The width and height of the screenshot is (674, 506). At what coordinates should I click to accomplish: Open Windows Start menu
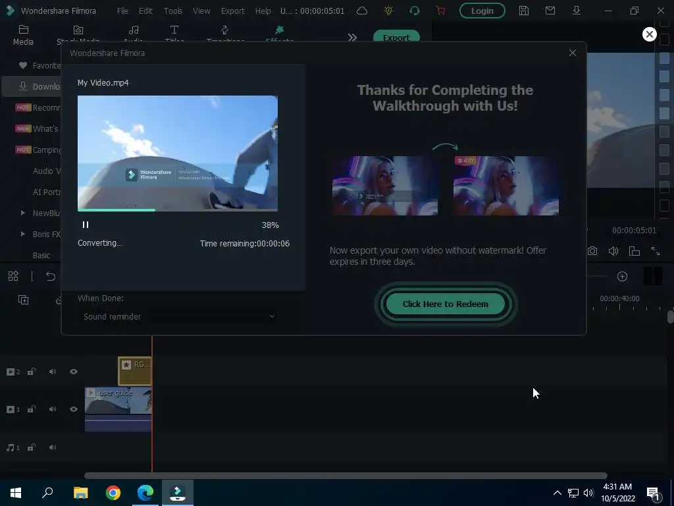pos(16,493)
